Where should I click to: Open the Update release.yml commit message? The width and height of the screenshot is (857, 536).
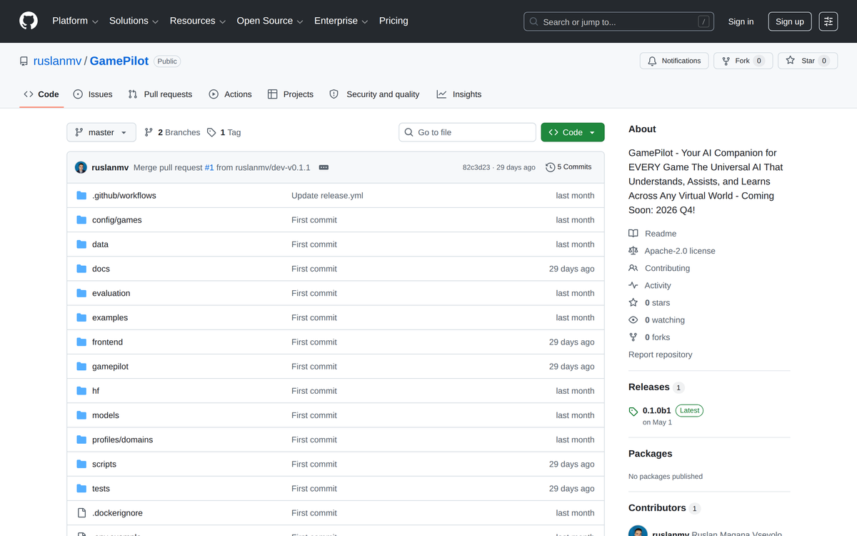327,196
